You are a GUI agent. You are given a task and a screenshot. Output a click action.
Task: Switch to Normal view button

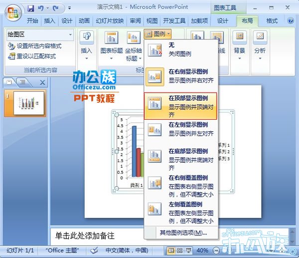pos(171,251)
